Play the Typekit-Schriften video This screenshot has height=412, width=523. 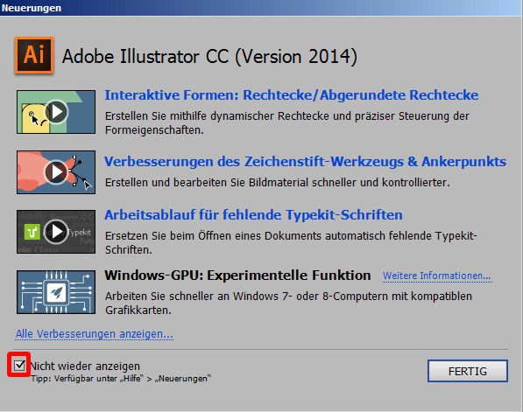(56, 232)
